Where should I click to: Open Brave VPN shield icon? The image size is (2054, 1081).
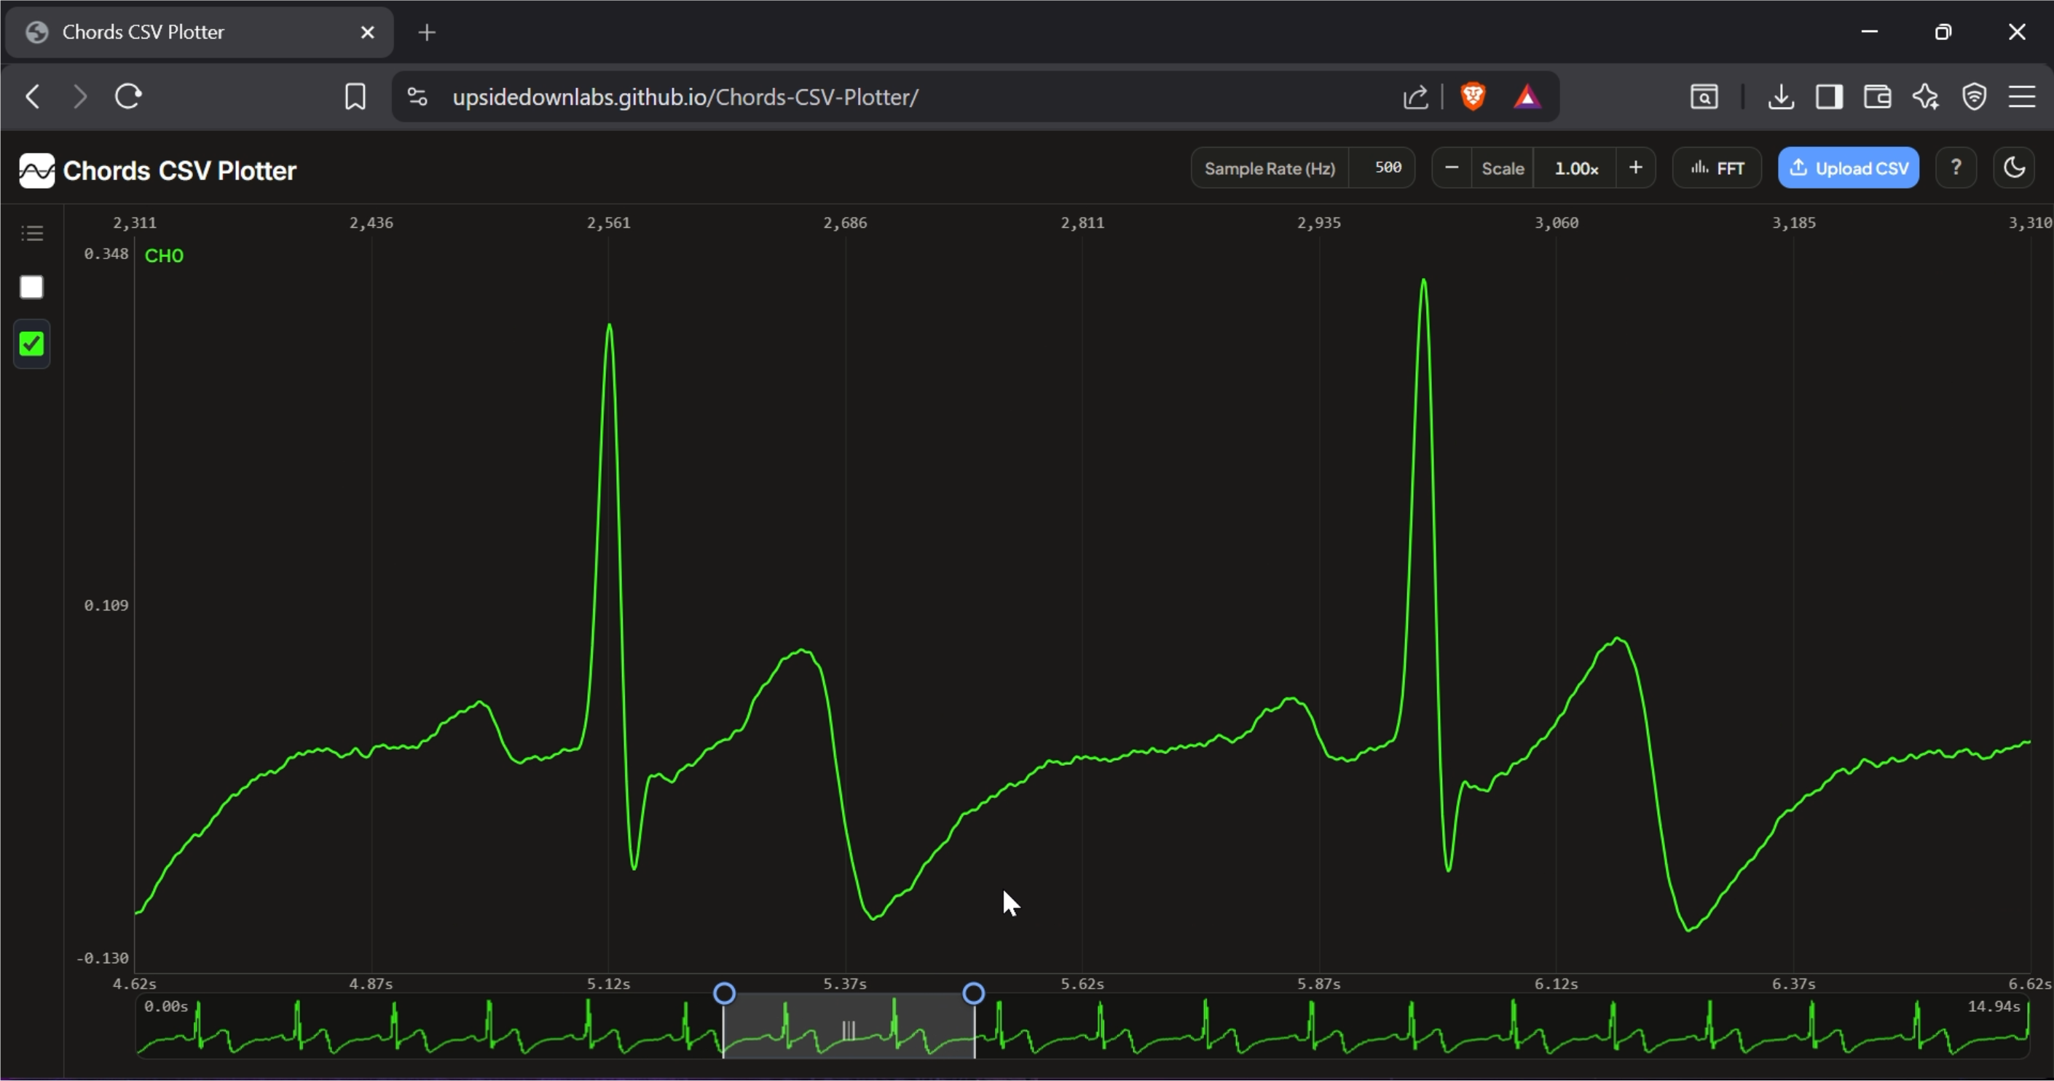pos(1975,98)
